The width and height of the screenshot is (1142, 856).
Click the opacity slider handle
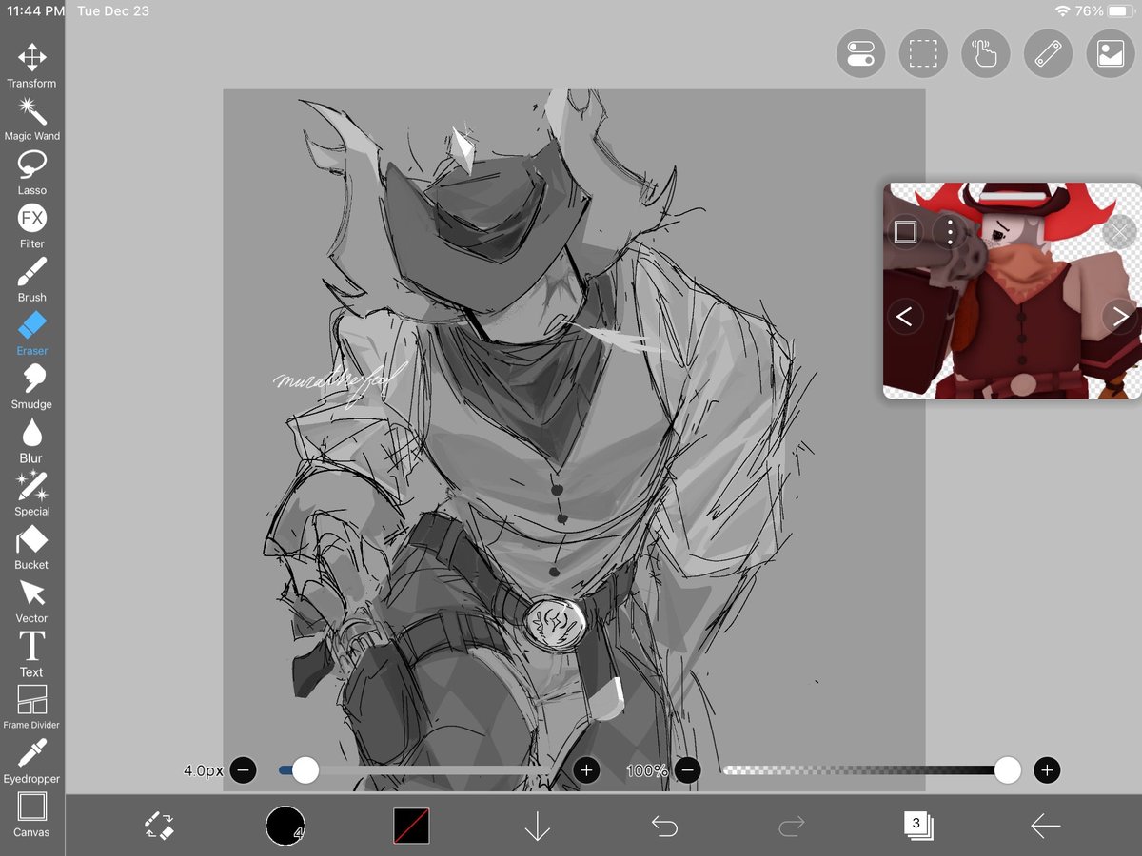click(1008, 770)
